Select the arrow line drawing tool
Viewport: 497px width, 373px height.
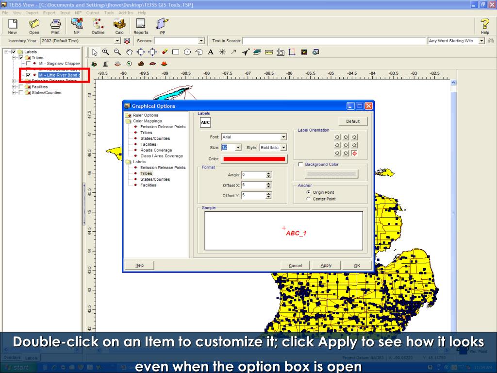click(x=234, y=52)
